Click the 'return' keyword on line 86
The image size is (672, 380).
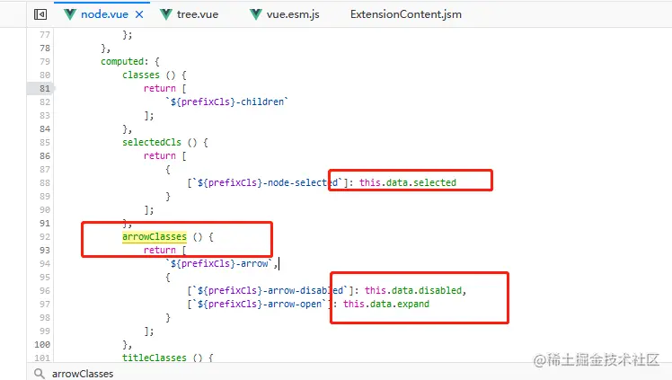160,155
